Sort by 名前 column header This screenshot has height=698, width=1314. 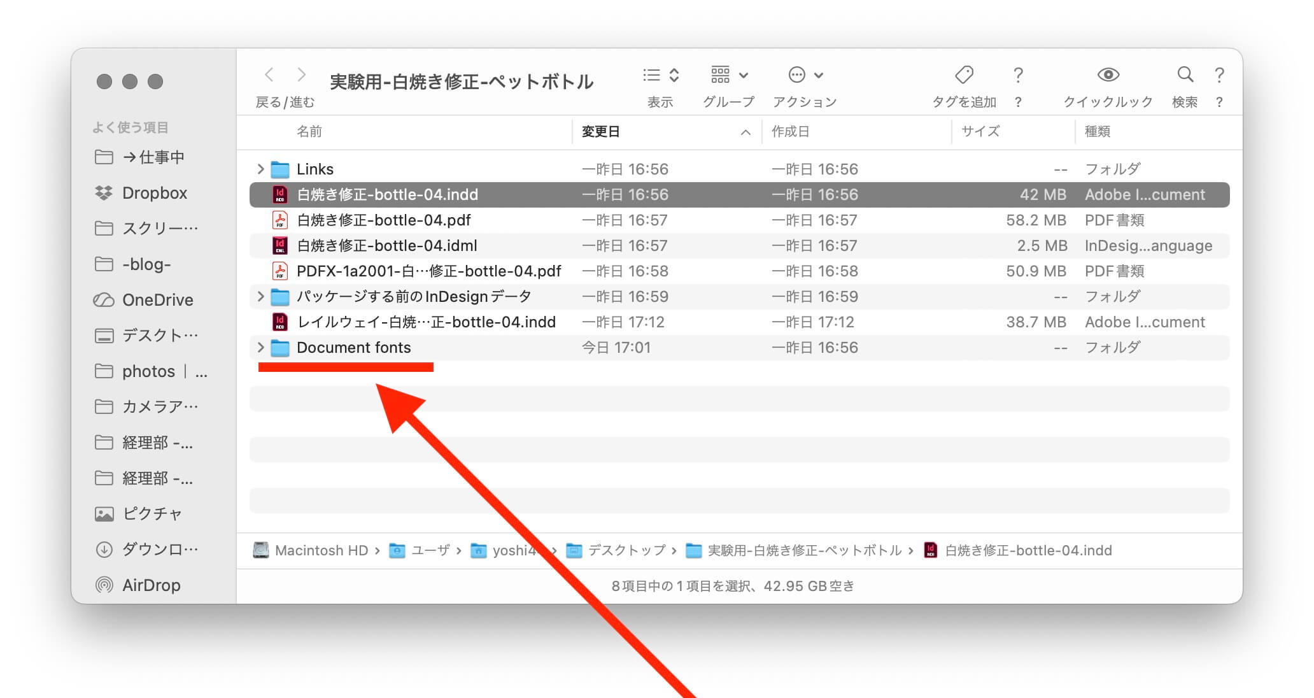point(309,132)
